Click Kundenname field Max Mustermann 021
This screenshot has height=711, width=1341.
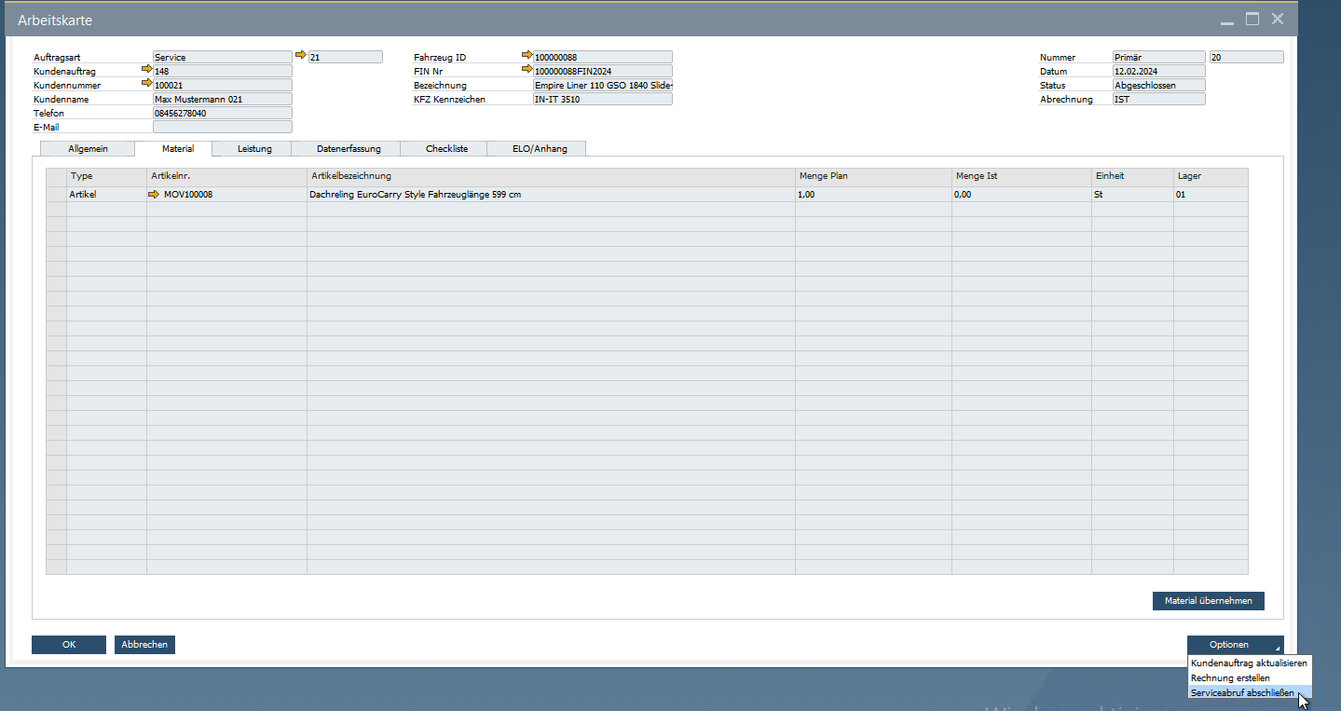[x=222, y=99]
